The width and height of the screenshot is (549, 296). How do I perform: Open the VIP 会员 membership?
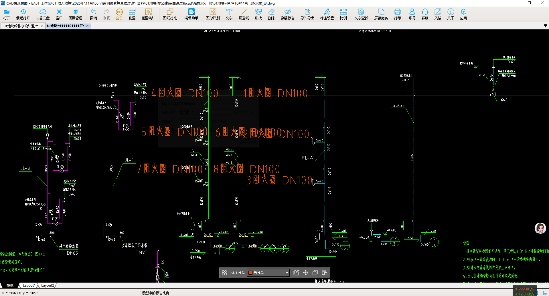point(119,14)
